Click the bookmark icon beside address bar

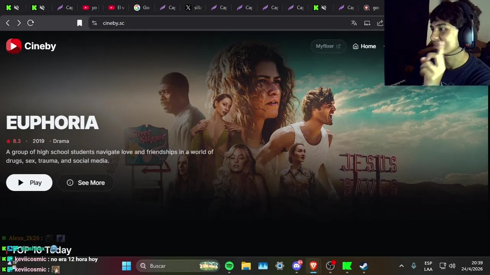coord(80,23)
